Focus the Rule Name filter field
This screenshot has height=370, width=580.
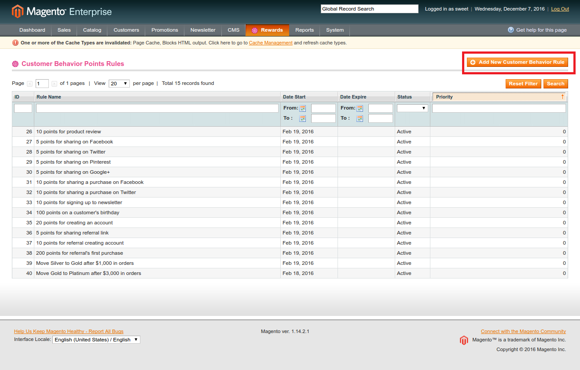(x=157, y=108)
